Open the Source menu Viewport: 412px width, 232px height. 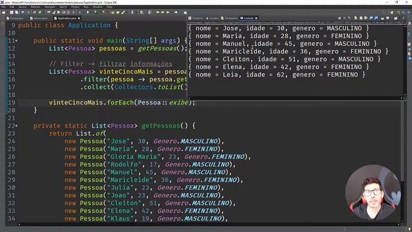tap(23, 7)
